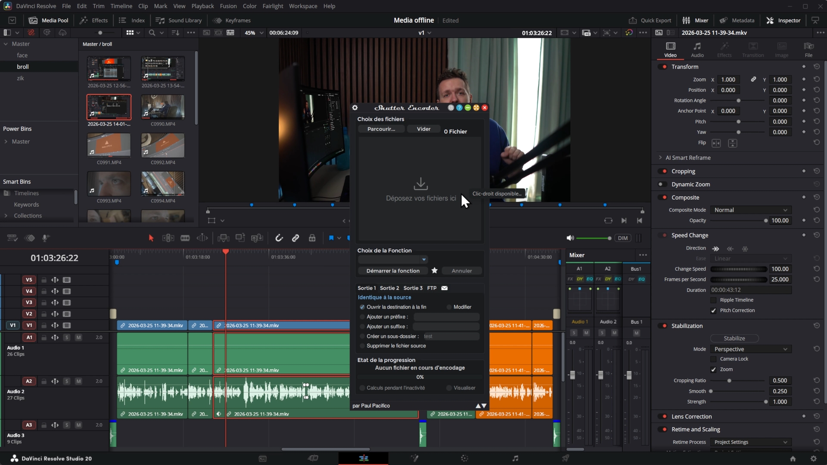Open the Retime Process dropdown
The image size is (827, 465).
click(x=751, y=442)
